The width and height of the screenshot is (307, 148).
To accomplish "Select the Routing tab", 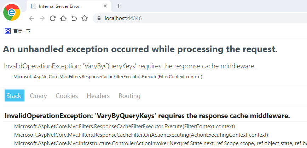I will (x=129, y=96).
